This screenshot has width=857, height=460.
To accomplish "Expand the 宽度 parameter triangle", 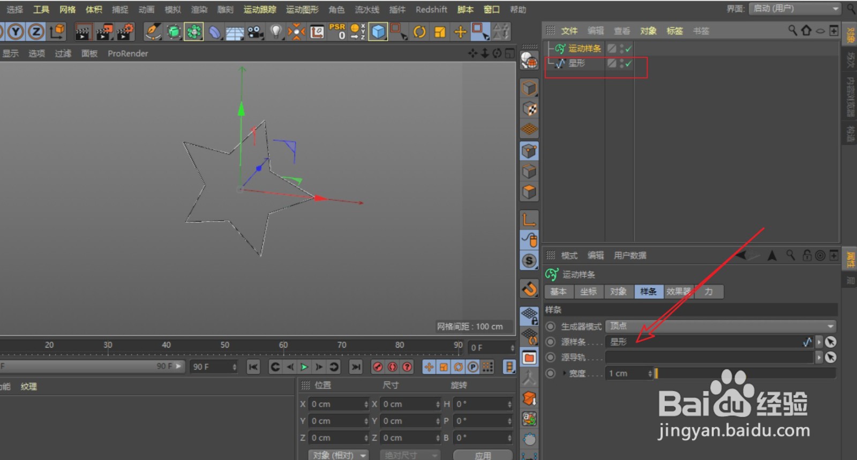I will (x=564, y=373).
